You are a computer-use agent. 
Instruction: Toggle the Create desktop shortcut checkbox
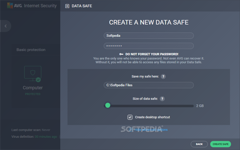pos(130,117)
